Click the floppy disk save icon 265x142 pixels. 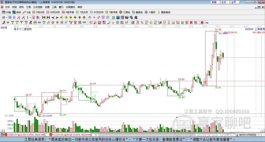click(x=127, y=18)
